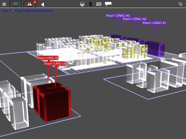Select the stacked floors view icon
This screenshot has width=186, height=139.
pyautogui.click(x=15, y=4)
